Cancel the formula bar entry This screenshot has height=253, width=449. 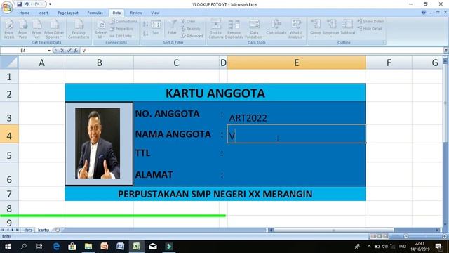[x=62, y=51]
